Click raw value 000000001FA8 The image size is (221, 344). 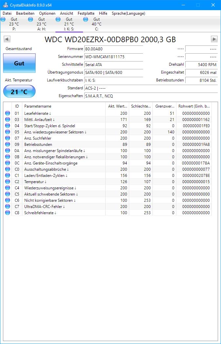[x=196, y=144]
